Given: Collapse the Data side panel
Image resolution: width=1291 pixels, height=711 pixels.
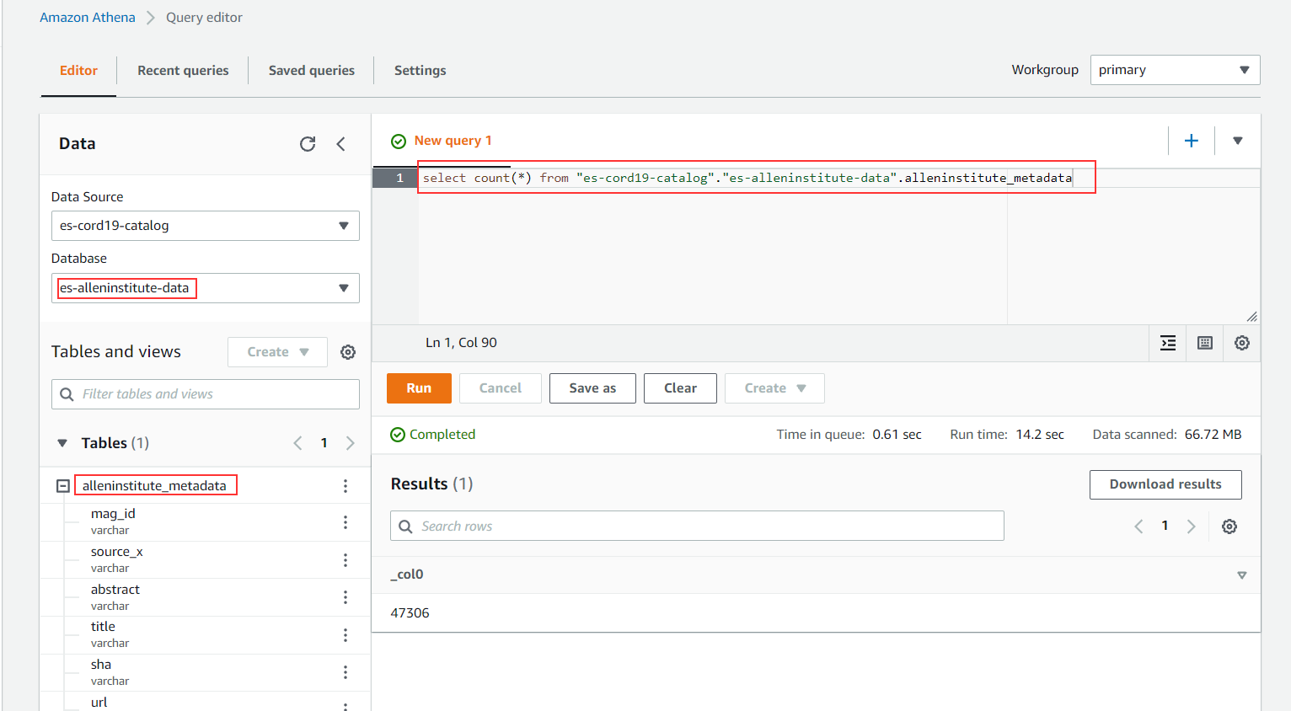Looking at the screenshot, I should pos(341,144).
